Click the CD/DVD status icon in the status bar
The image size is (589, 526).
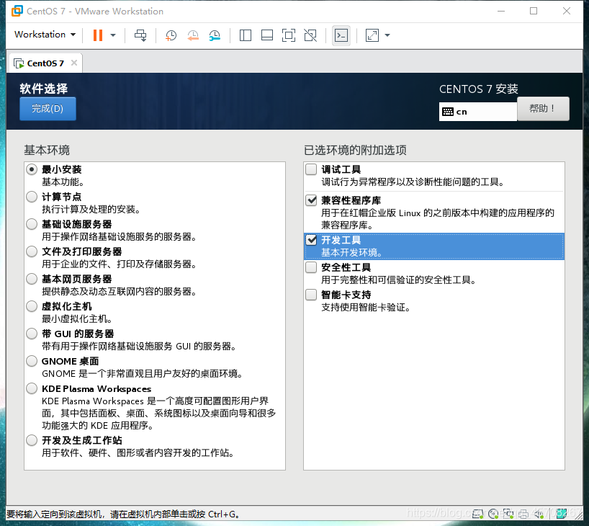(x=493, y=514)
